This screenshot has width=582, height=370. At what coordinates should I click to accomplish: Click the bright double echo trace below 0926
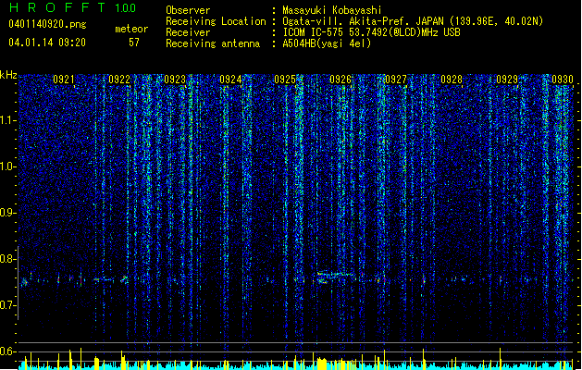point(336,278)
